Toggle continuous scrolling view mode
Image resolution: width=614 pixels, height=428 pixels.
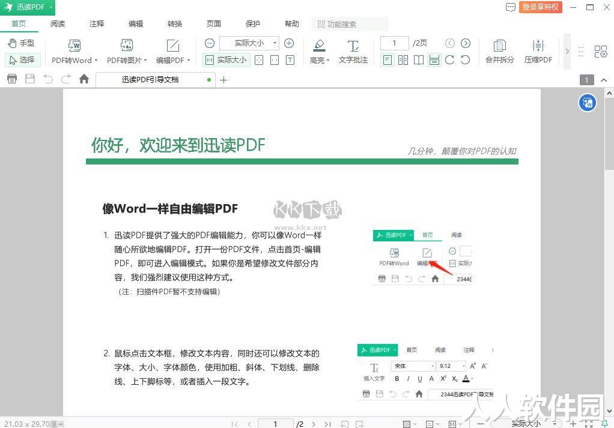point(434,60)
